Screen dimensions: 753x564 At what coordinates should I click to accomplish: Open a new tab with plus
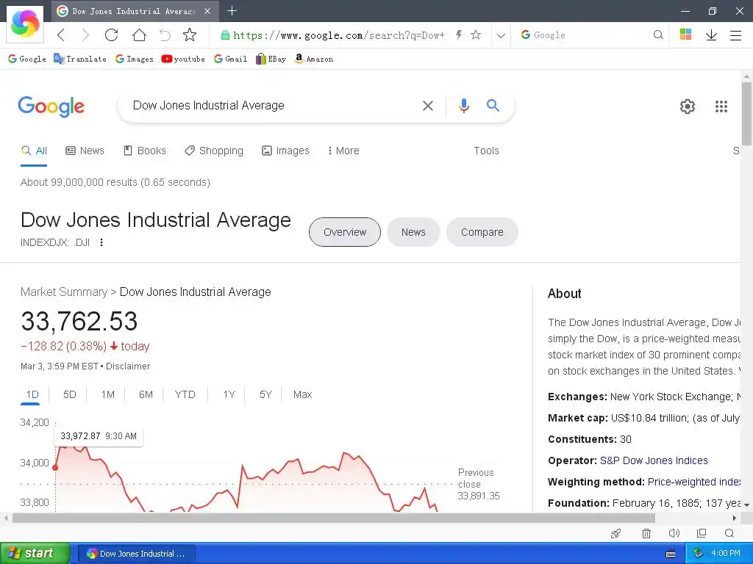pyautogui.click(x=232, y=10)
